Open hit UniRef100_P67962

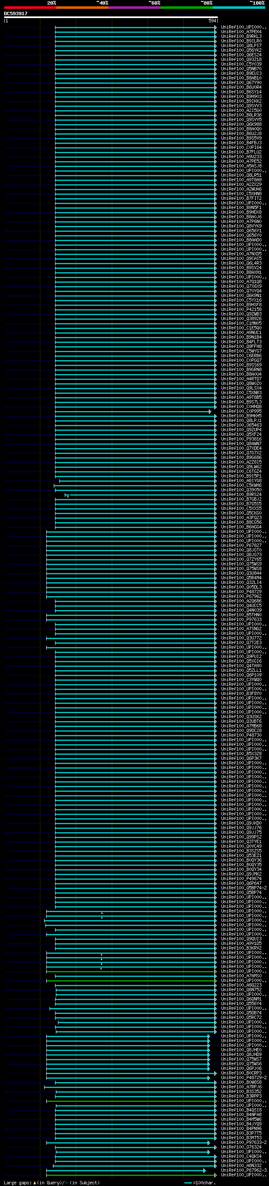241,596
